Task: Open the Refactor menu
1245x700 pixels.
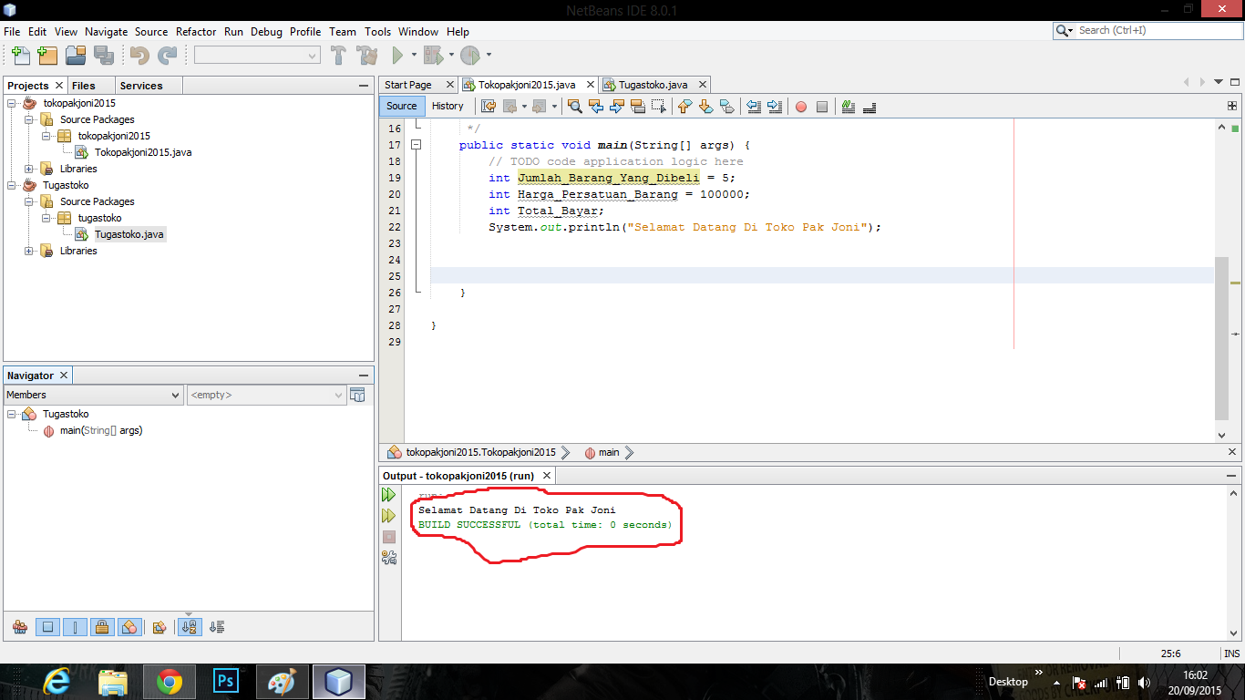Action: (x=196, y=31)
